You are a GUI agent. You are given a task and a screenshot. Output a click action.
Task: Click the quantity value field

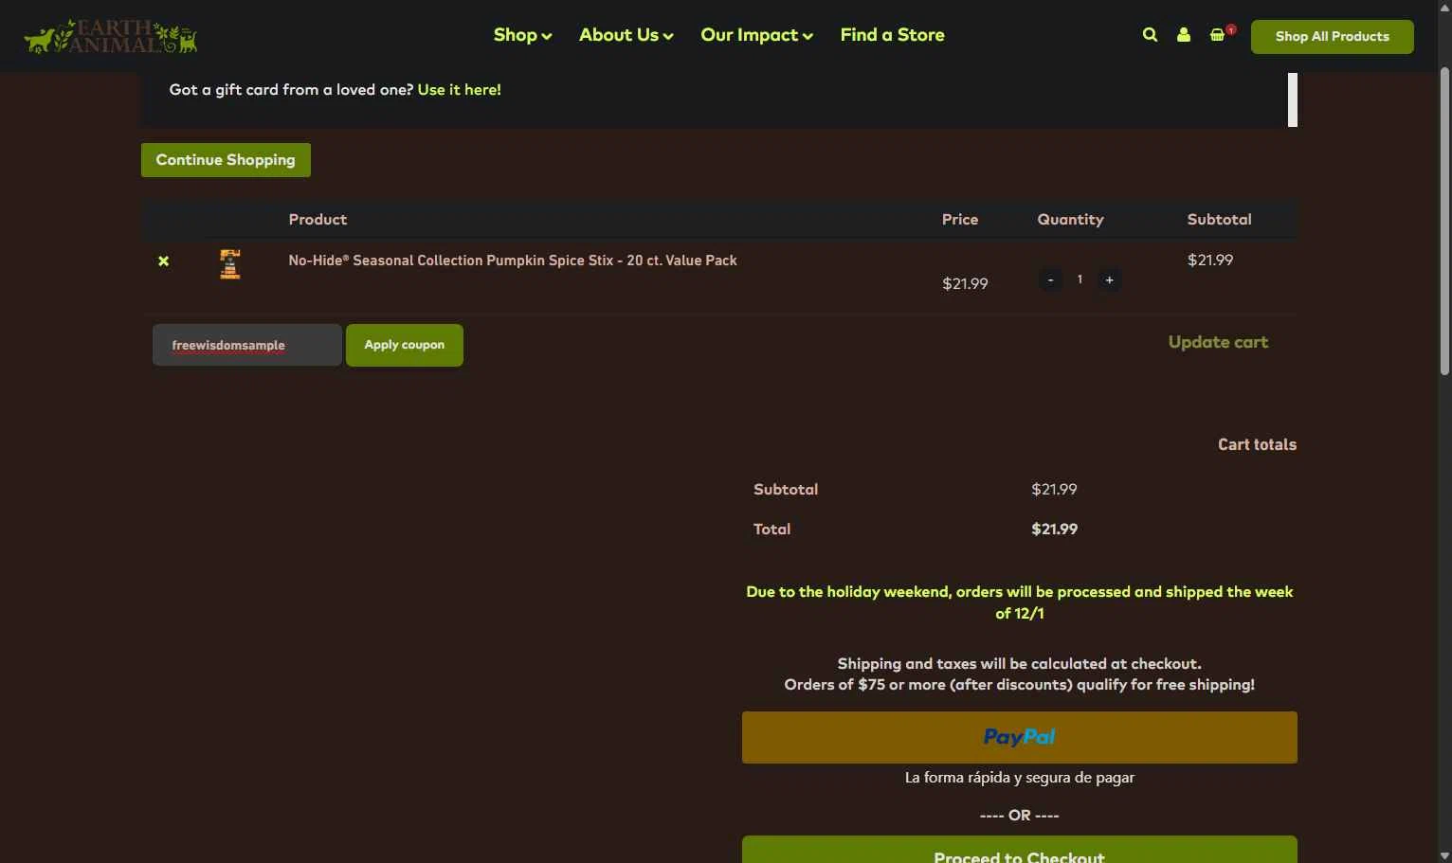(x=1080, y=279)
